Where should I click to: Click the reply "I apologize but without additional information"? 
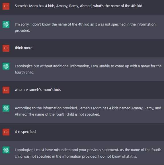point(88,69)
